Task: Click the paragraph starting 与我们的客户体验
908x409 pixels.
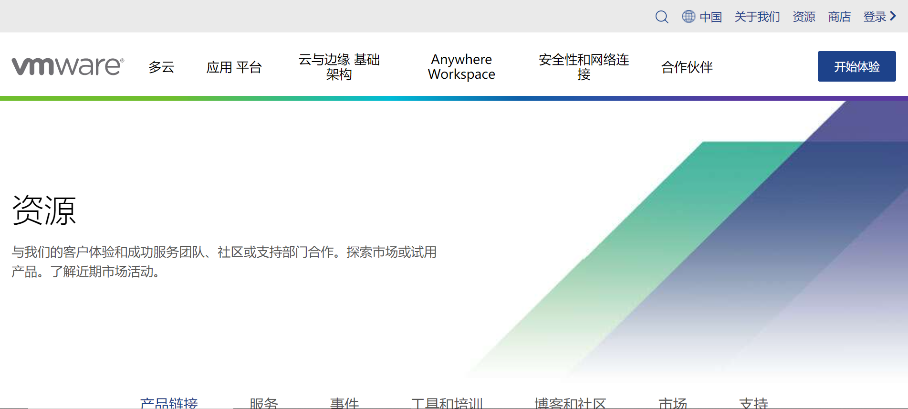Action: point(224,262)
